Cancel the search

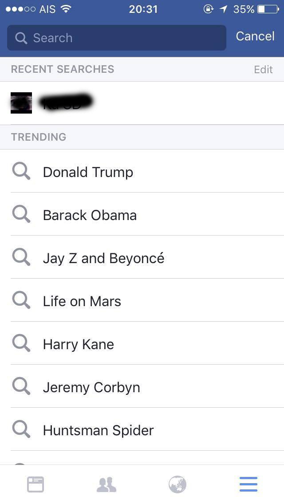tap(255, 36)
